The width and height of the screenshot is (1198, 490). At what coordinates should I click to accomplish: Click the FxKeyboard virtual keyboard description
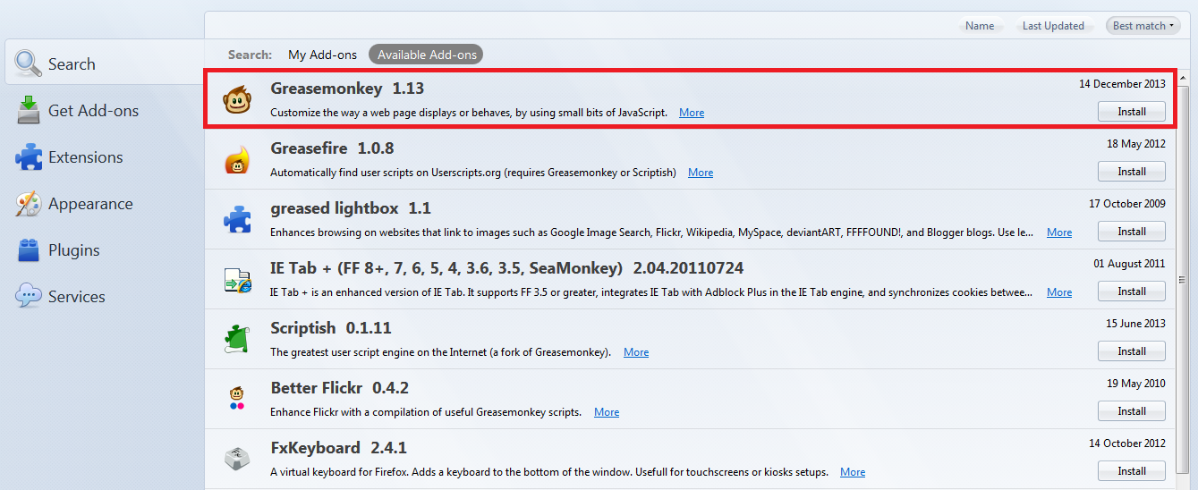tap(549, 472)
